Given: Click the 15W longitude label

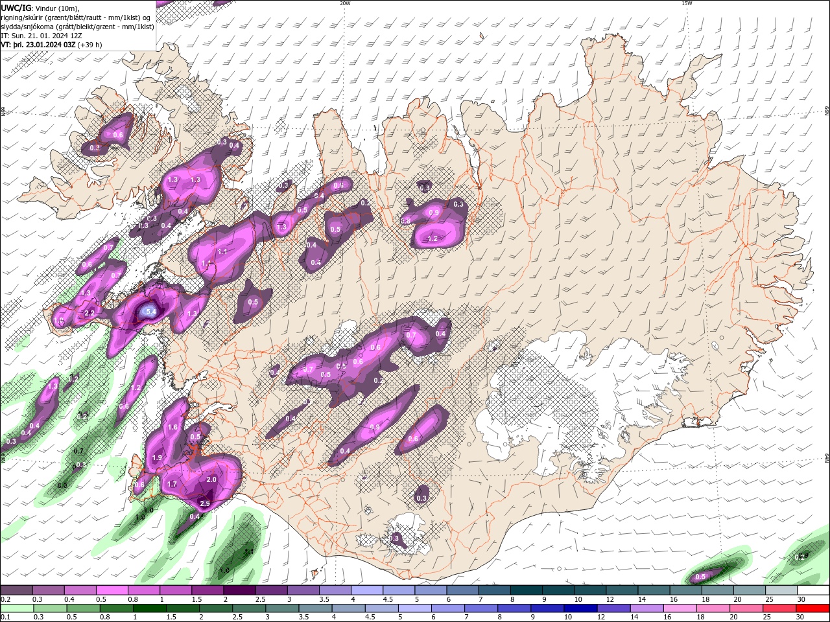Looking at the screenshot, I should pos(687,3).
